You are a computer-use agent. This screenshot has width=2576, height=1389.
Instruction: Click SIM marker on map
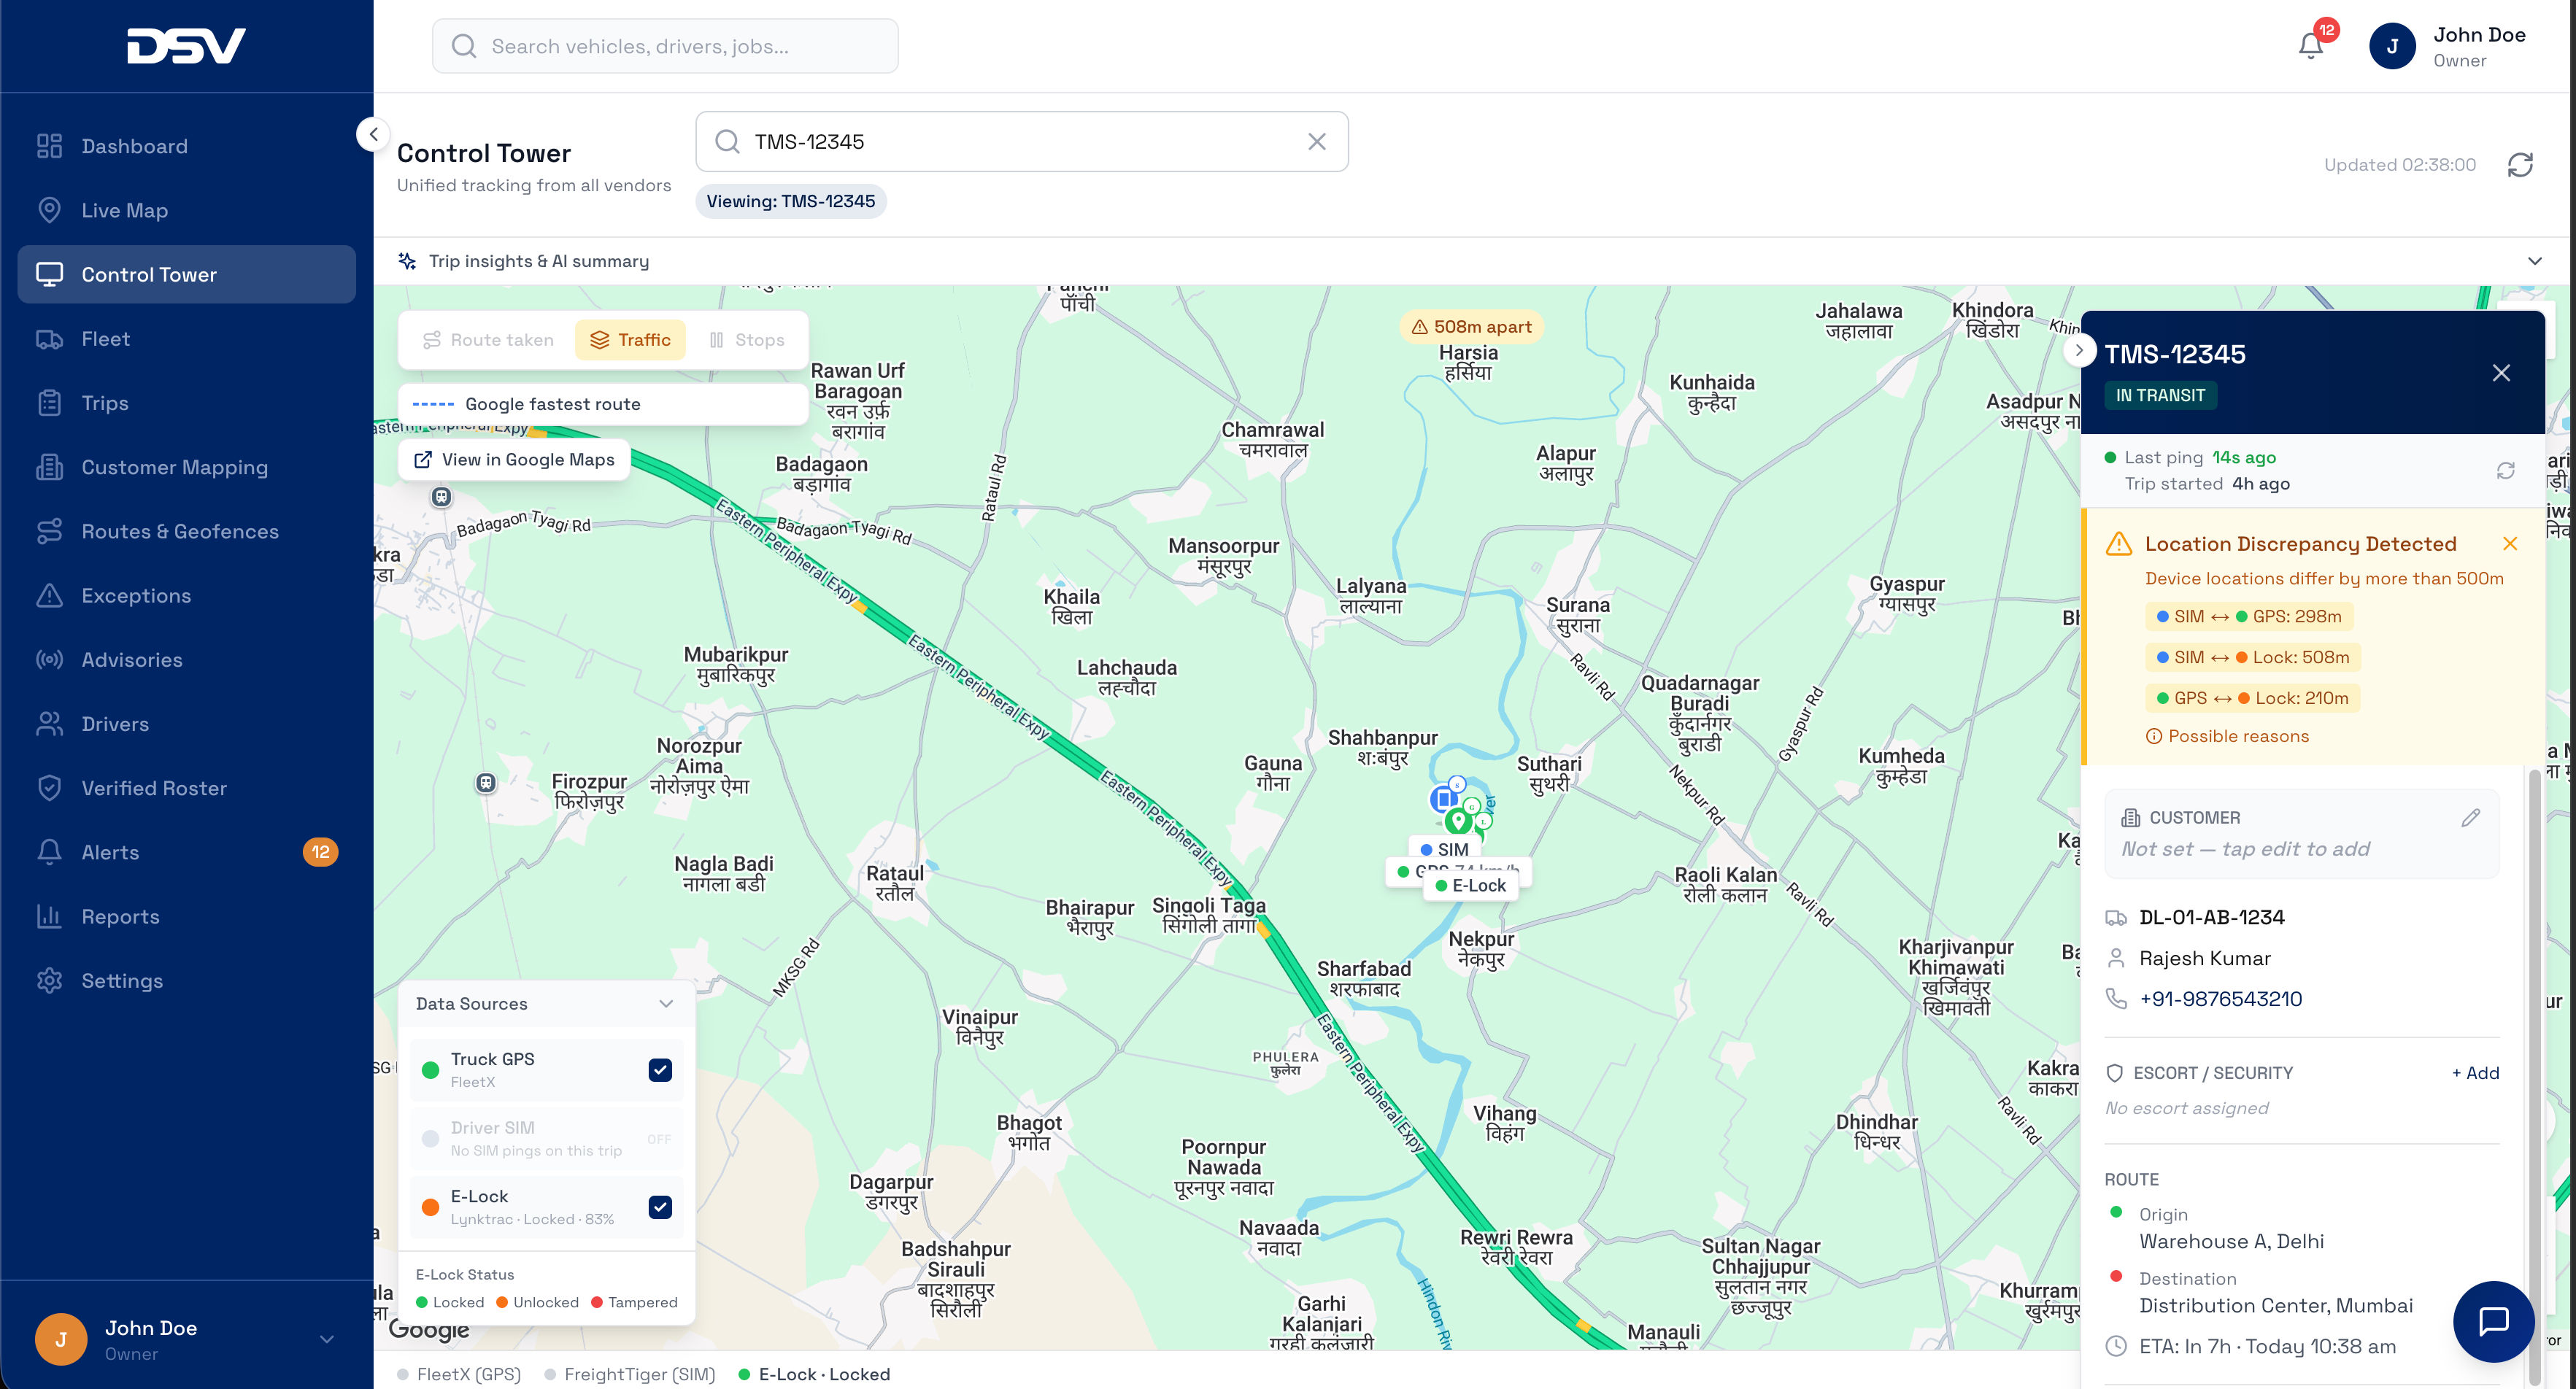point(1444,799)
